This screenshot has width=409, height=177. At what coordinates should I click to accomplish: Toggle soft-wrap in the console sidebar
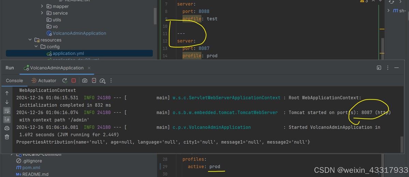tap(7, 111)
